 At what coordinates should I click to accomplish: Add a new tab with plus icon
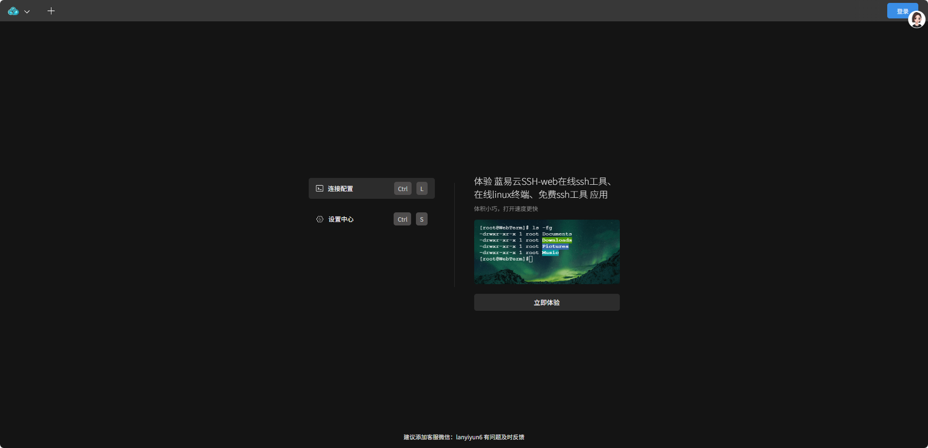(51, 11)
